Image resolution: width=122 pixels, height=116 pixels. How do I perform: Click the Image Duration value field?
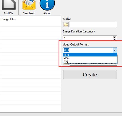click(88, 38)
